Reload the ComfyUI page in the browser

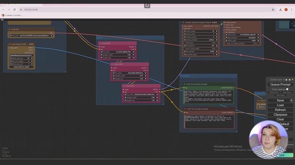14,10
